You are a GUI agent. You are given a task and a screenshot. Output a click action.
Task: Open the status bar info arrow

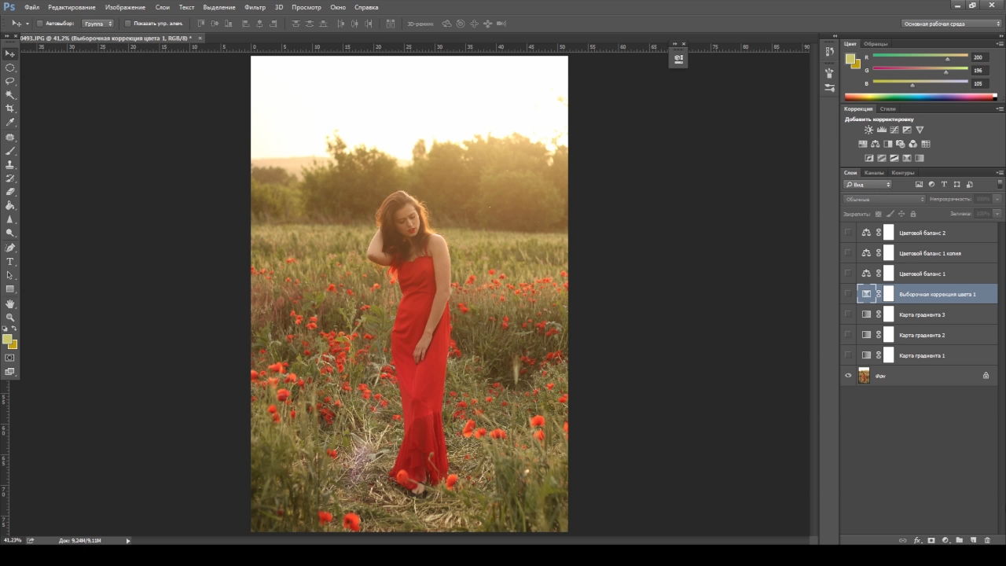[x=128, y=540]
